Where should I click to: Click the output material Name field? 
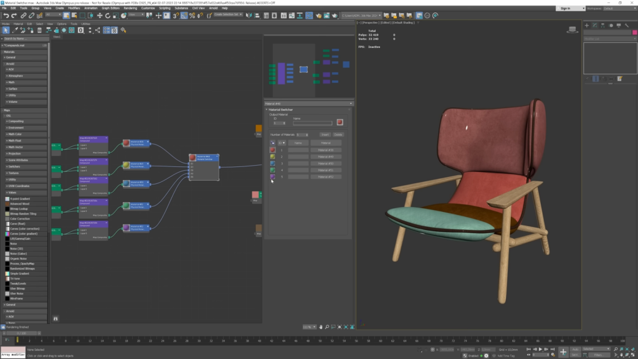click(313, 123)
